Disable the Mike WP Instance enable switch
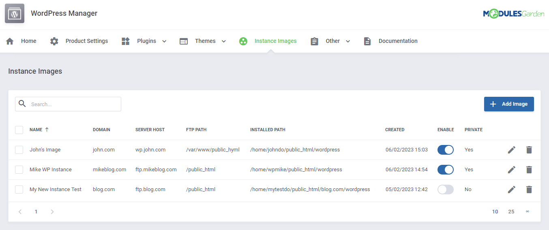 click(445, 170)
